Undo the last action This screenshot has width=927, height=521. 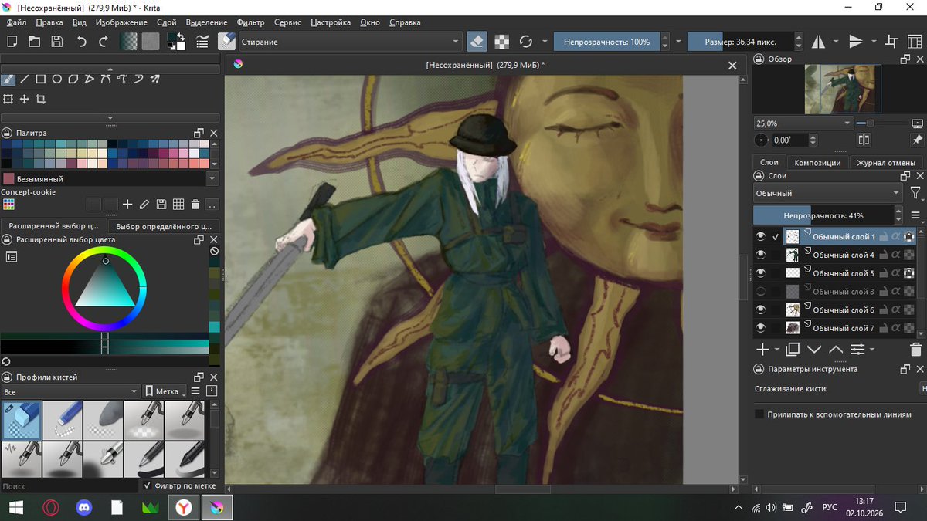82,42
